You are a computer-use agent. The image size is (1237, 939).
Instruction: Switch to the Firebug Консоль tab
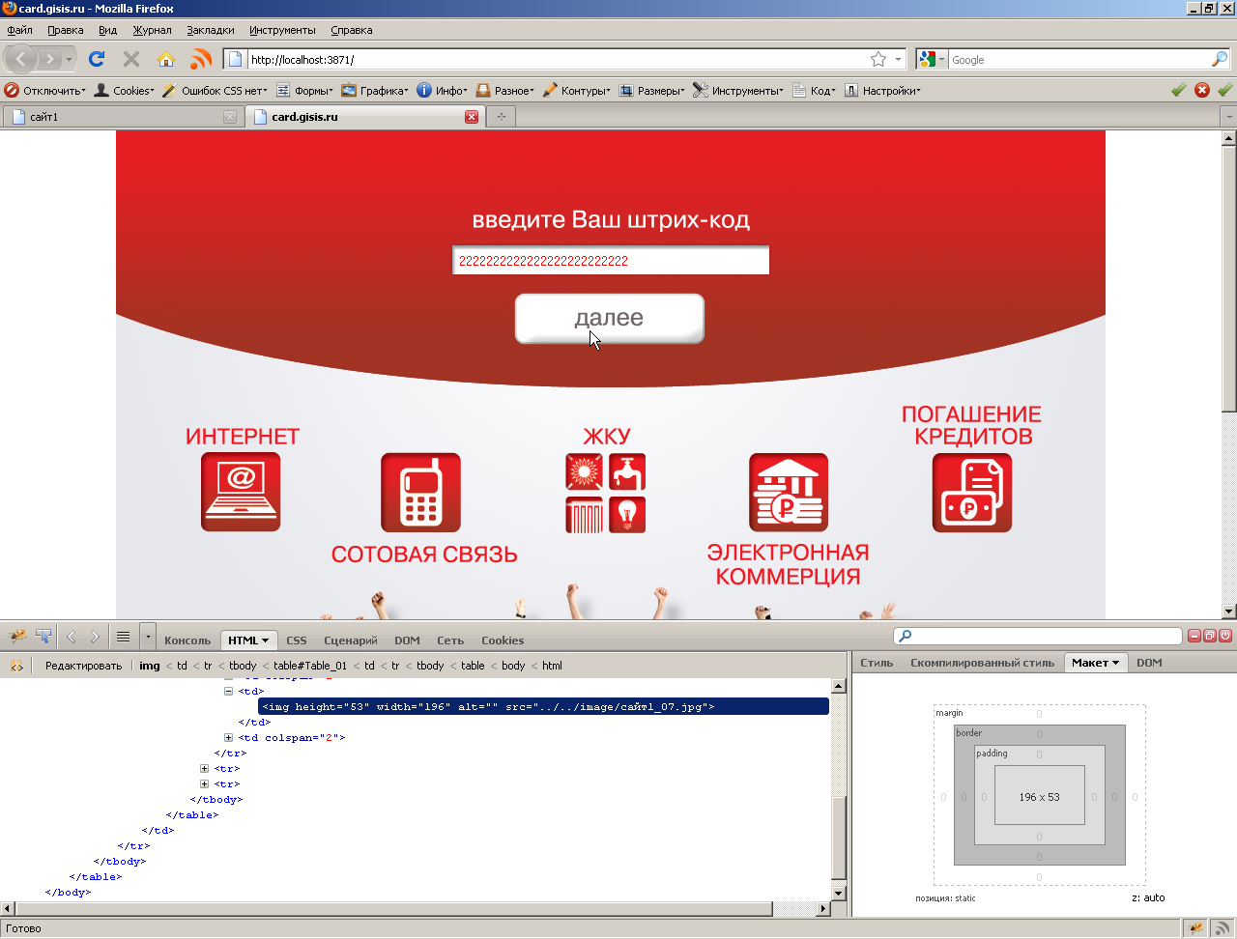pos(187,640)
